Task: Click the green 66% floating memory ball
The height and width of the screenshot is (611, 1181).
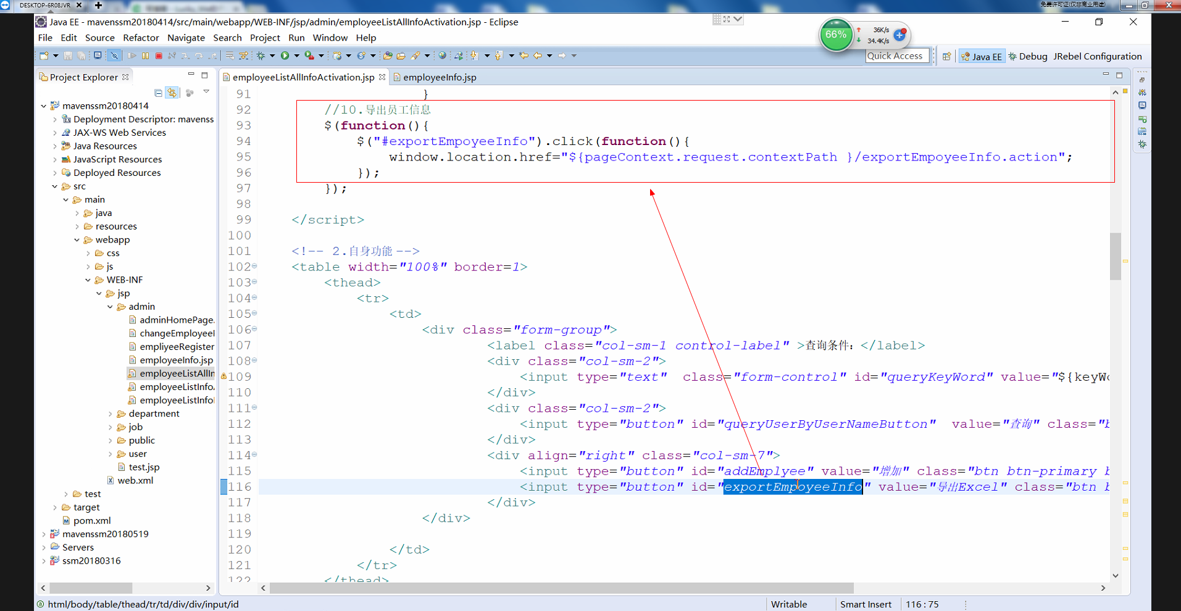Action: tap(836, 35)
